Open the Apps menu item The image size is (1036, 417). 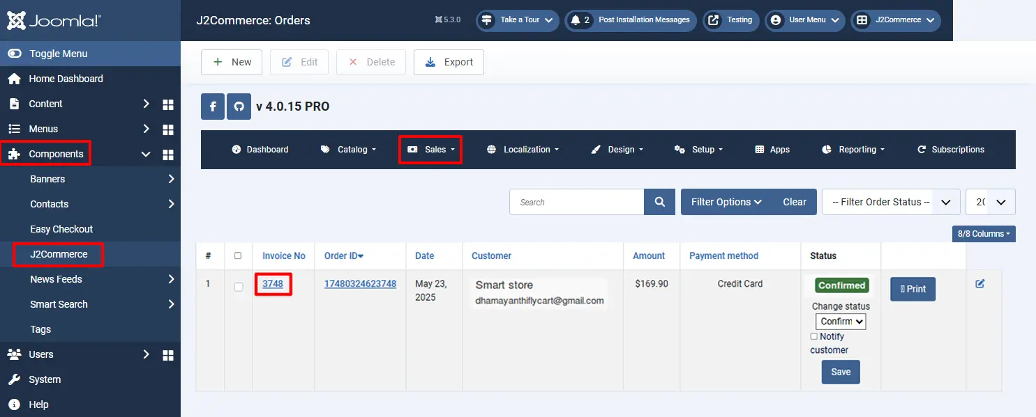[772, 150]
